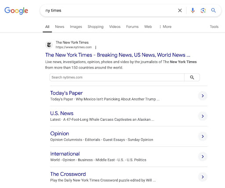This screenshot has height=188, width=225.
Task: Click the https://www.nytimes.com URL text
Action: coord(74,47)
